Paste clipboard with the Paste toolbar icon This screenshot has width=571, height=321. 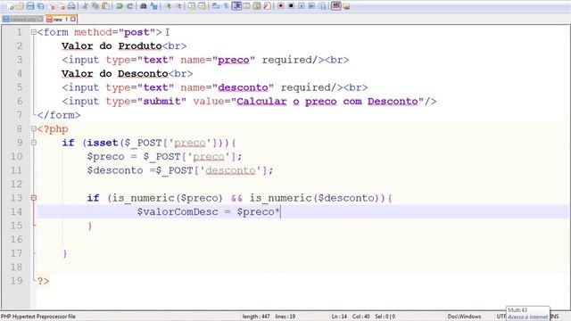[x=105, y=6]
